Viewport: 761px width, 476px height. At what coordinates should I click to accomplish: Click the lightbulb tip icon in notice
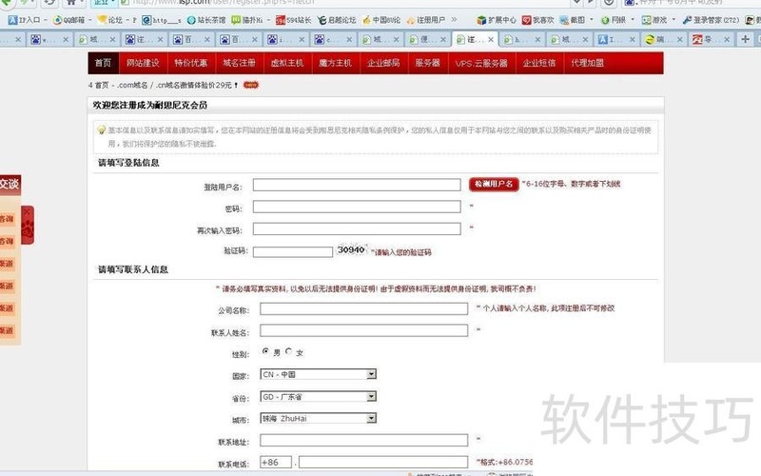click(x=101, y=129)
